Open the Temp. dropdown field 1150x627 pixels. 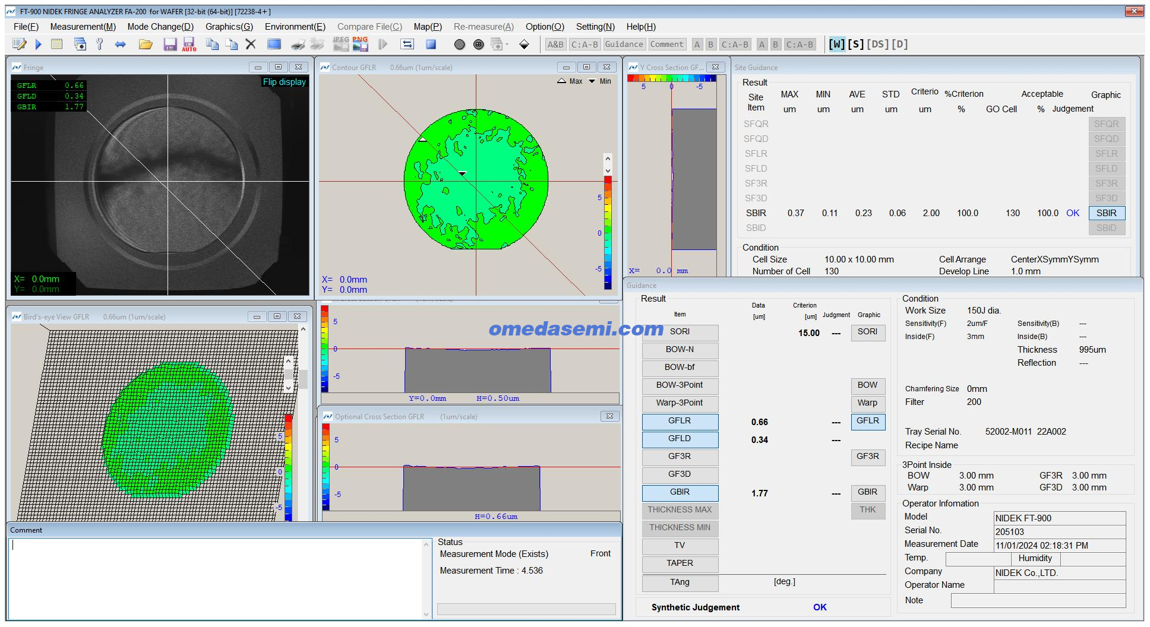tap(978, 559)
